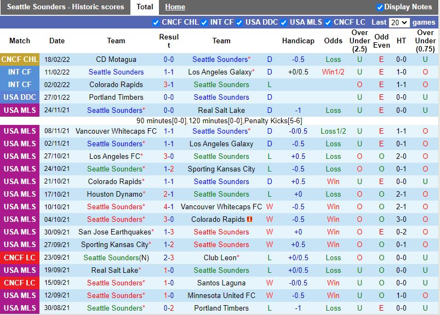Click the Win1/2 odds value

pyautogui.click(x=333, y=72)
